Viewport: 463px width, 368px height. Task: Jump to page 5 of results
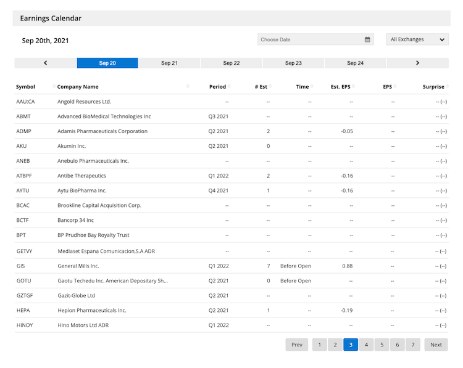tap(382, 345)
